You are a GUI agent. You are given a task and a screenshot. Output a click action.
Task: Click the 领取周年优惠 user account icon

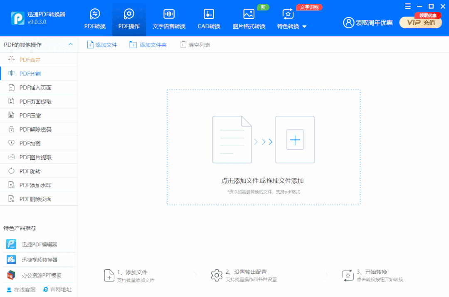[x=348, y=22]
